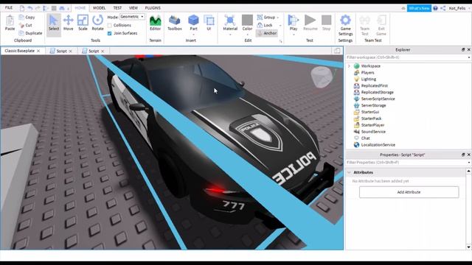The image size is (472, 265).
Task: Select Chat in Explorer
Action: [x=366, y=138]
